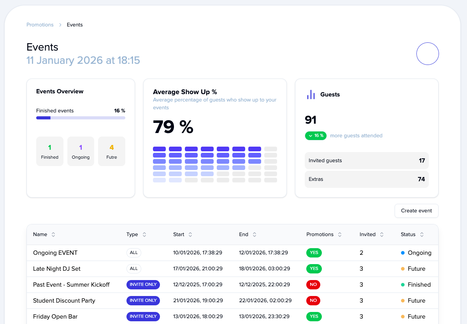Select the Finished events count tile

click(50, 151)
